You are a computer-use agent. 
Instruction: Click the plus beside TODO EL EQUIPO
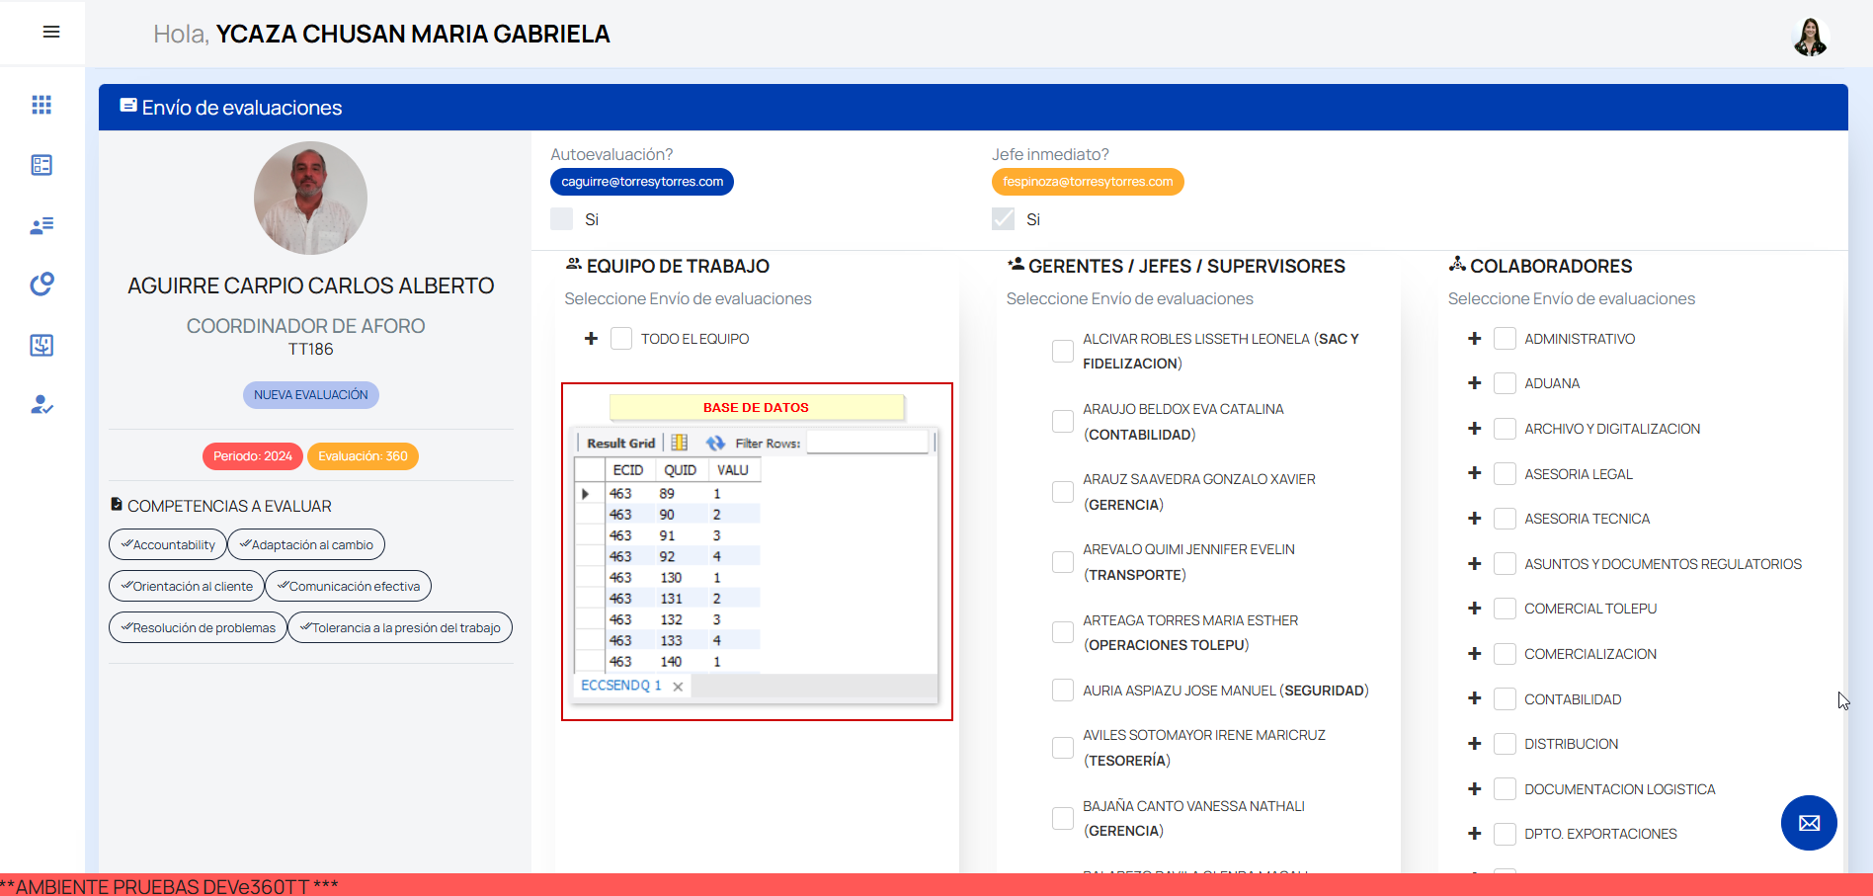click(x=591, y=338)
